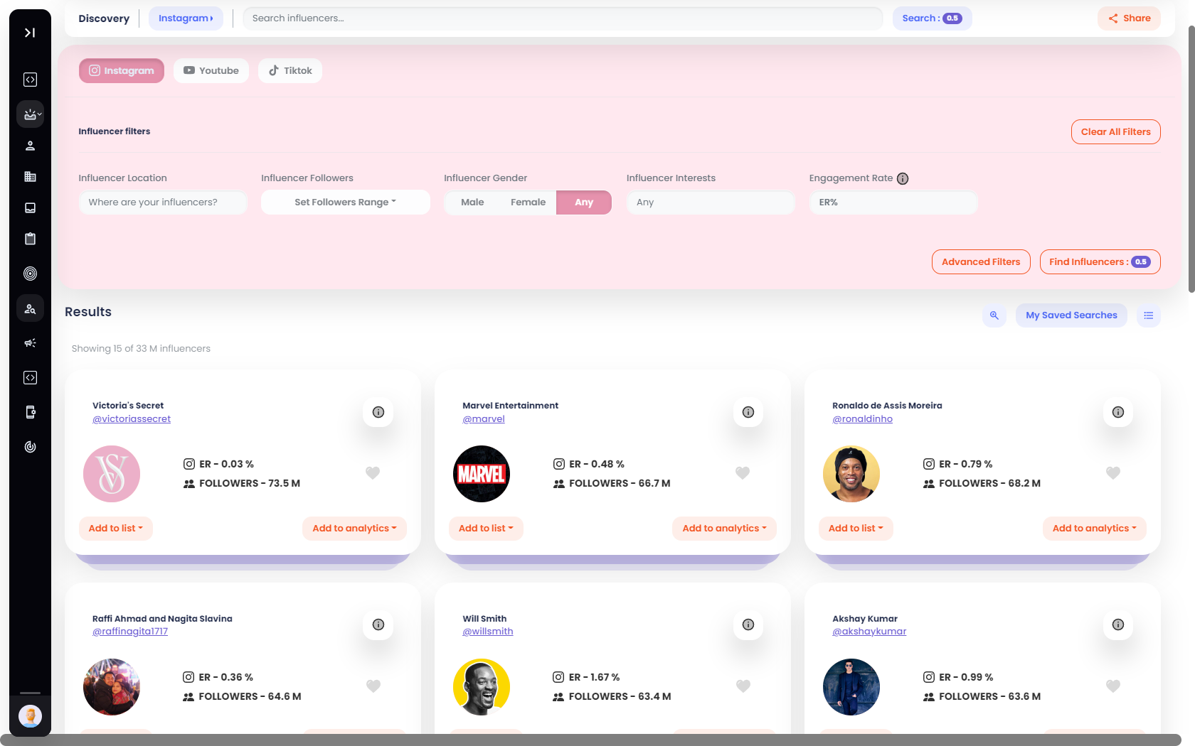Image resolution: width=1195 pixels, height=746 pixels.
Task: Open Add to list for Ronaldo de Assis Moreira
Action: click(x=856, y=529)
